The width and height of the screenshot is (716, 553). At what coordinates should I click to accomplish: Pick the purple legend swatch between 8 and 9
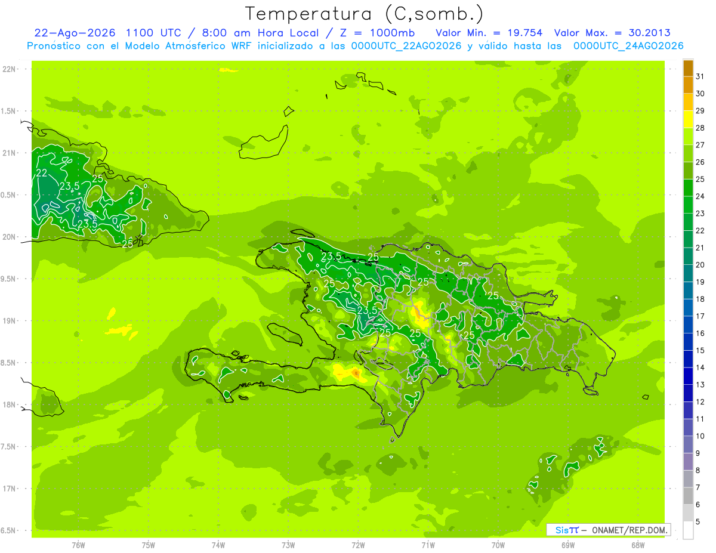click(x=688, y=462)
